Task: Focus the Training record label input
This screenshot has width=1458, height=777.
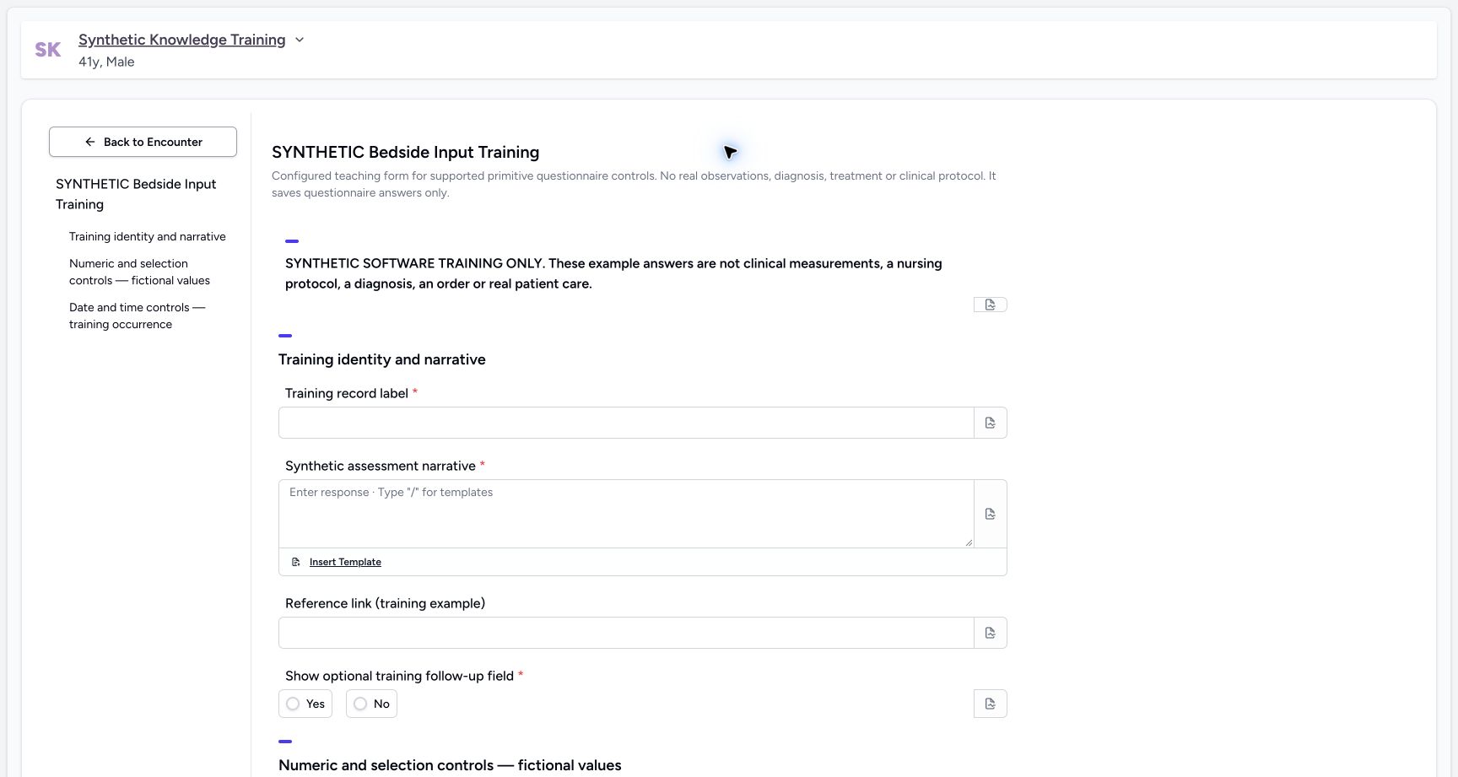Action: pyautogui.click(x=626, y=423)
